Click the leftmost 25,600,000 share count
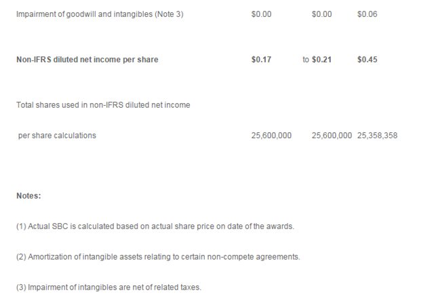The height and width of the screenshot is (301, 434). [x=271, y=136]
